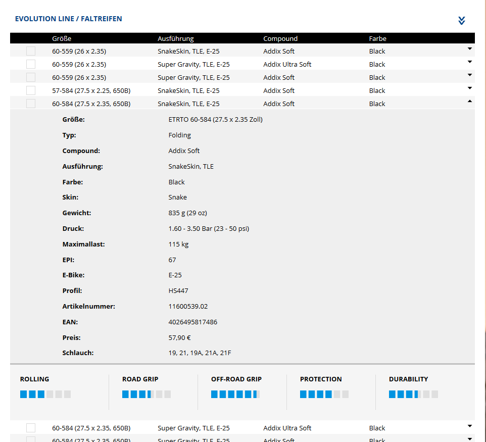Screen dimensions: 486x442
Task: Tick checkbox for 60-559 SnakeSkin Addix Soft row
Action: click(31, 51)
